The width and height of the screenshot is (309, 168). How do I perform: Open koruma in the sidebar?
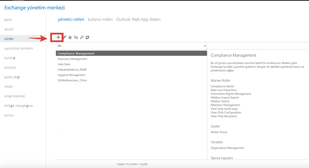tap(10, 68)
